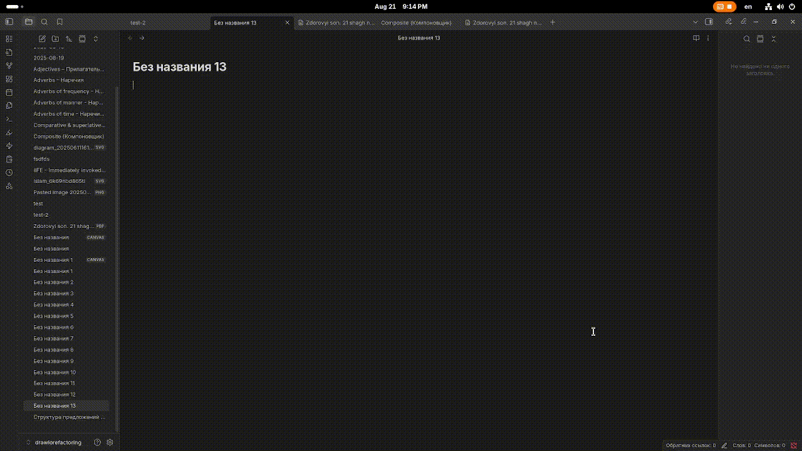Open help with the question mark button
Viewport: 802px width, 451px height.
point(97,442)
